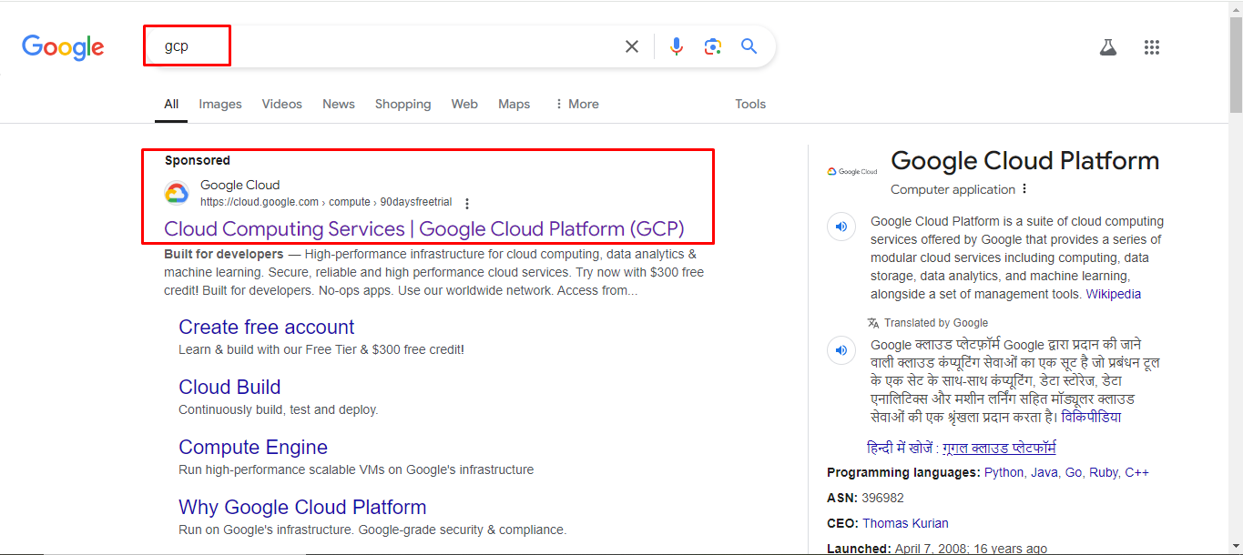Click the Google logo
This screenshot has height=555, width=1243.
63,46
